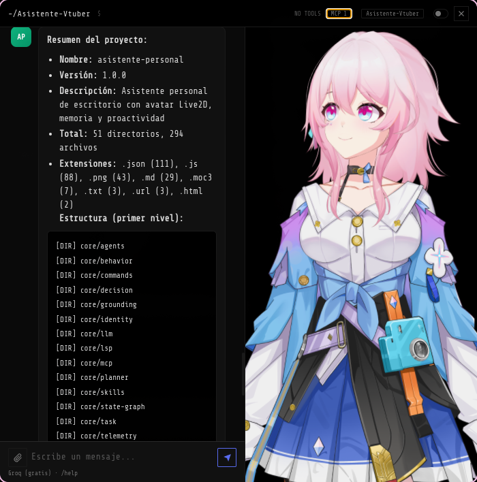Click the '[DIR] core/decision' row
The width and height of the screenshot is (477, 482).
(x=94, y=290)
